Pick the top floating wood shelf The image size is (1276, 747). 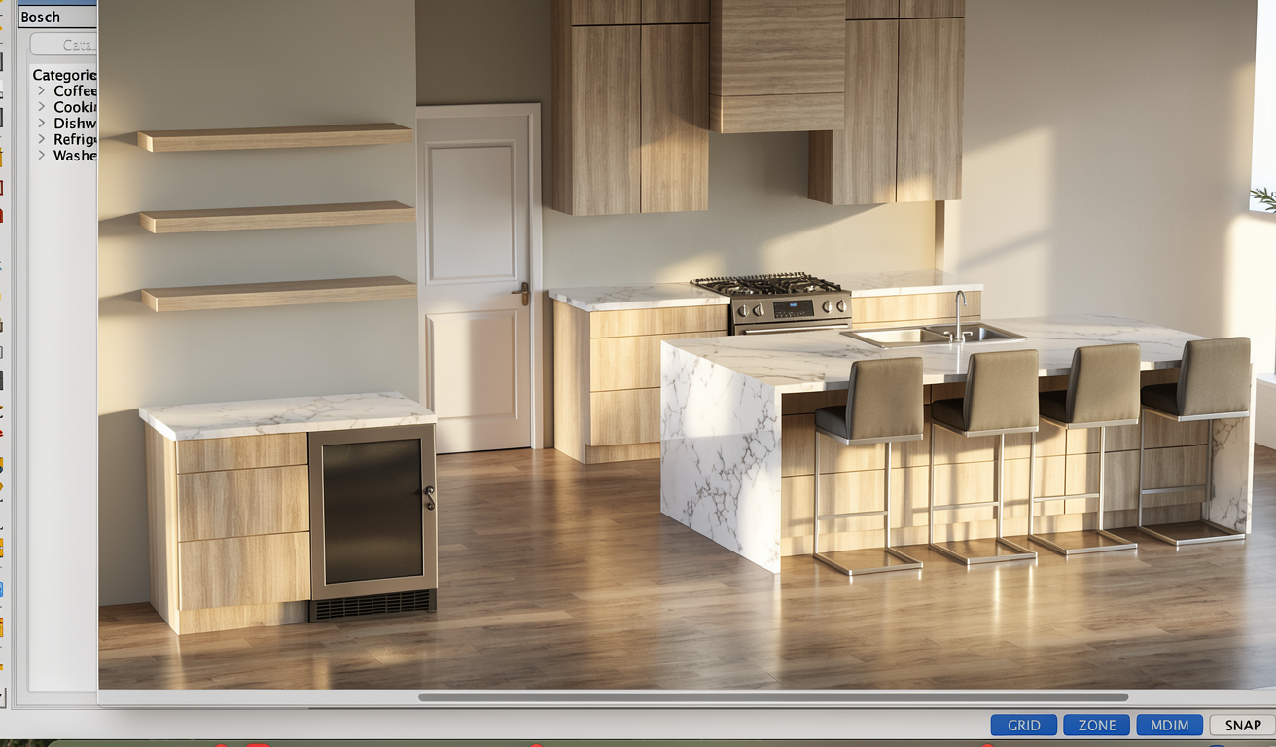click(x=274, y=138)
